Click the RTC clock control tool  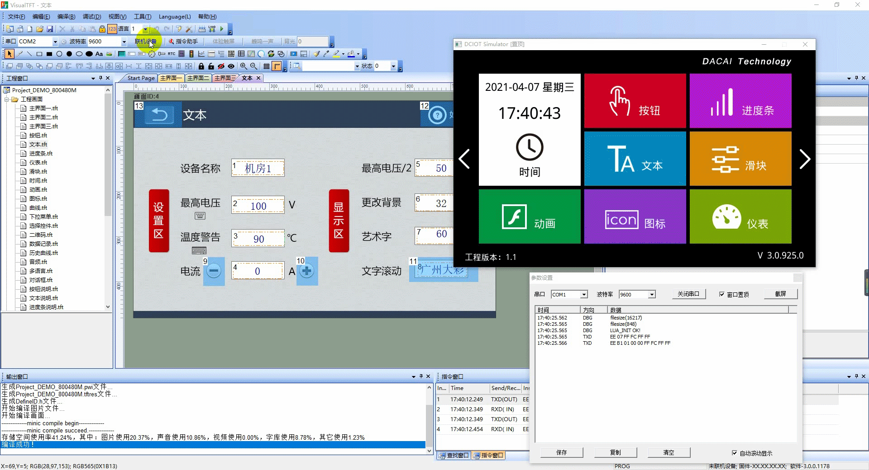[x=172, y=54]
